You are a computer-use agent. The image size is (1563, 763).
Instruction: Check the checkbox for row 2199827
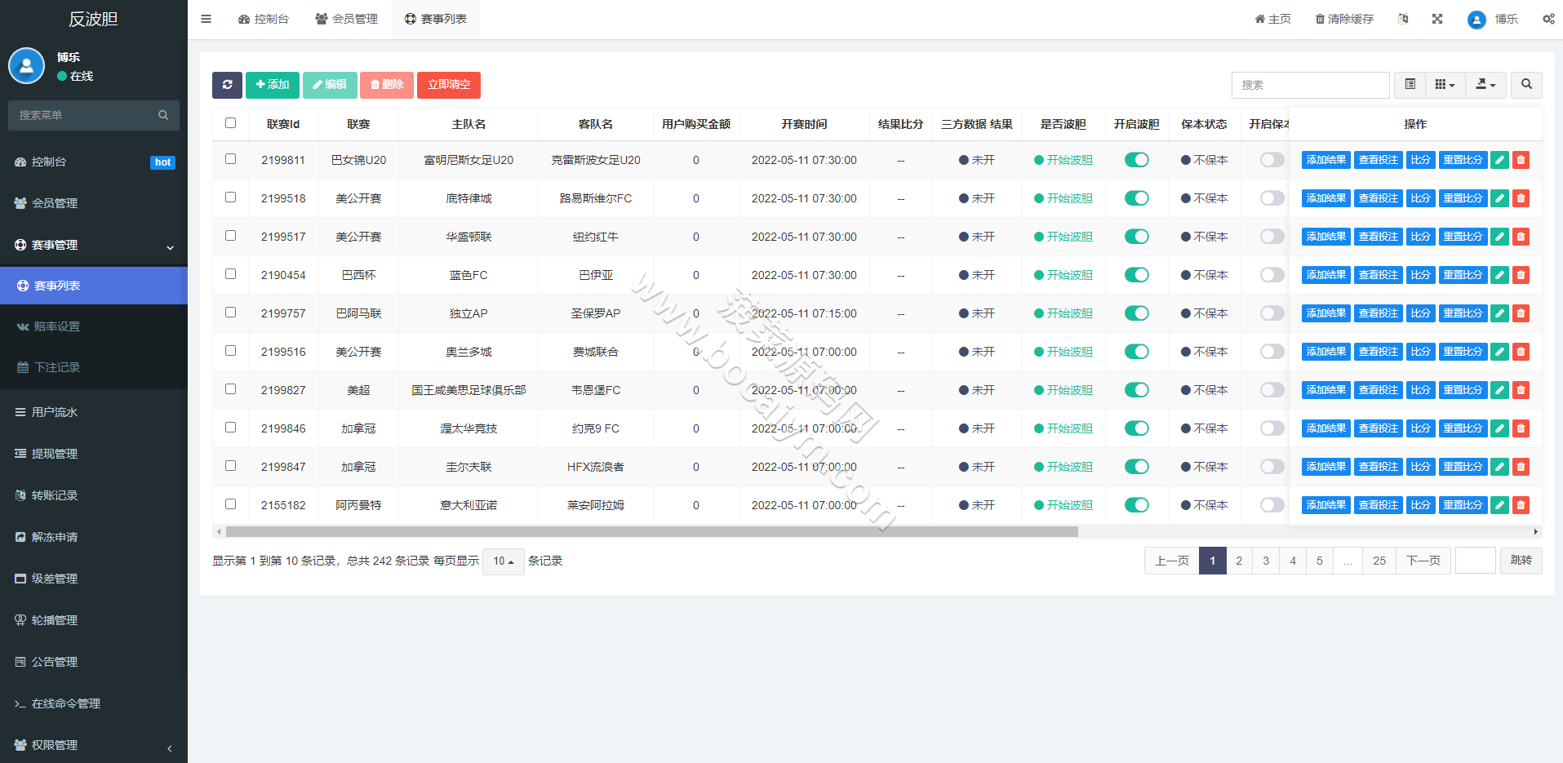coord(230,389)
